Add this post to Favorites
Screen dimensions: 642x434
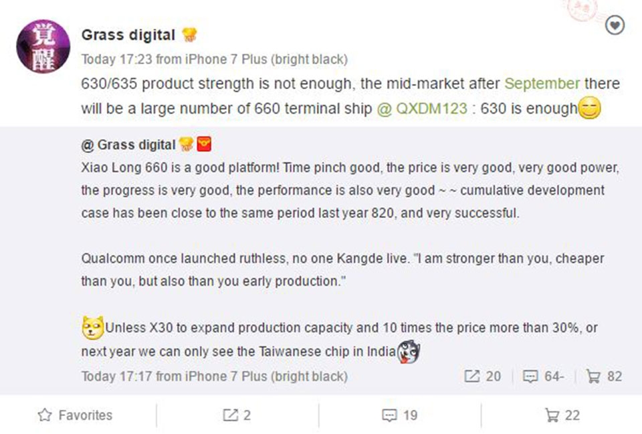tap(76, 415)
